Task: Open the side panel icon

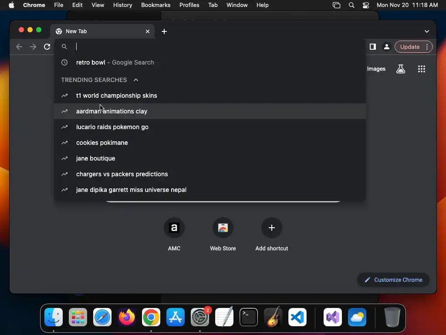Action: [x=373, y=47]
